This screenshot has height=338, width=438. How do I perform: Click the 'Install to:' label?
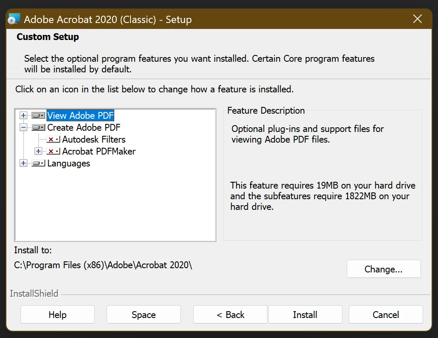pyautogui.click(x=33, y=250)
